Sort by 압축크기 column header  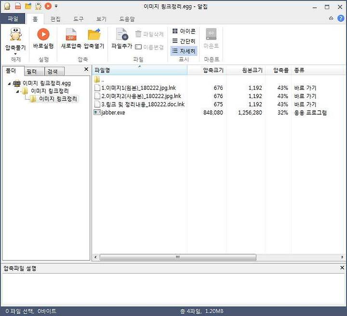click(x=207, y=70)
